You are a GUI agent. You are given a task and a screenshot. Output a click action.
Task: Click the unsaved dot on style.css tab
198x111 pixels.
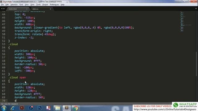50,9
